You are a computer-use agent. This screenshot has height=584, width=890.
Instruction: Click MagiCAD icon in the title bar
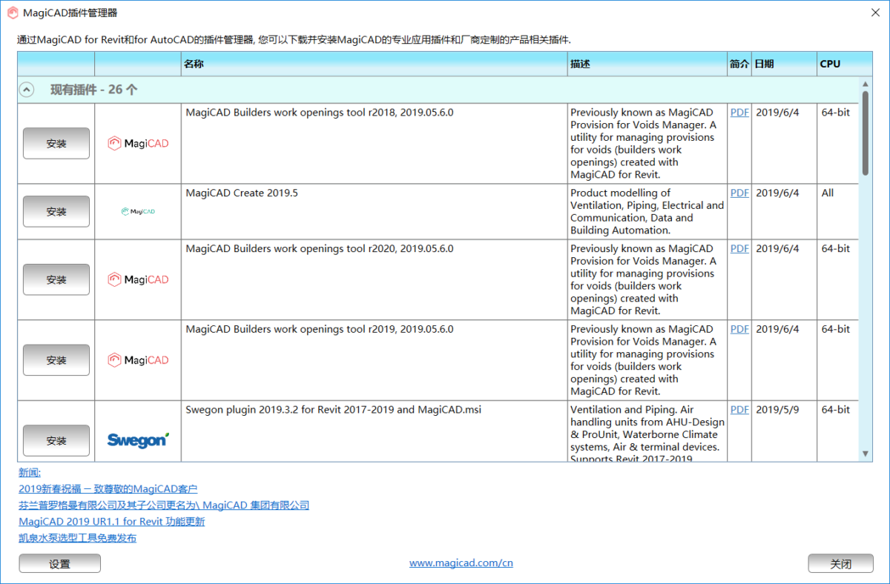pos(13,13)
